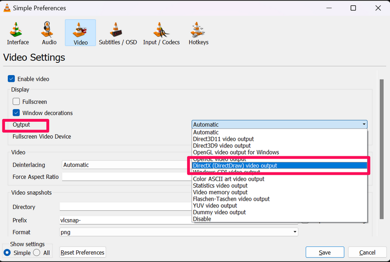Image resolution: width=390 pixels, height=262 pixels.
Task: Open the Deinterlacing Automatic combo box
Action: [x=127, y=165]
